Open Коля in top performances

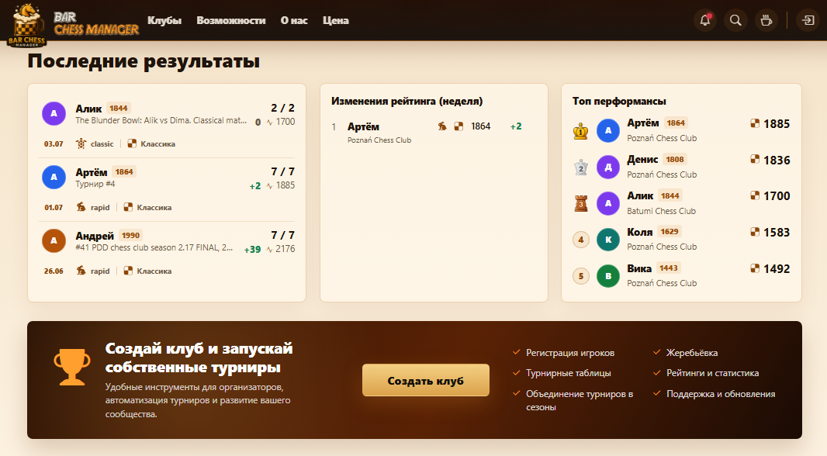[640, 232]
